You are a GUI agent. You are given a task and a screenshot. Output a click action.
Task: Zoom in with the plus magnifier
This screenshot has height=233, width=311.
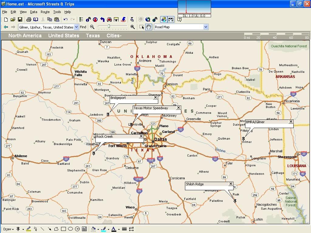133,27
